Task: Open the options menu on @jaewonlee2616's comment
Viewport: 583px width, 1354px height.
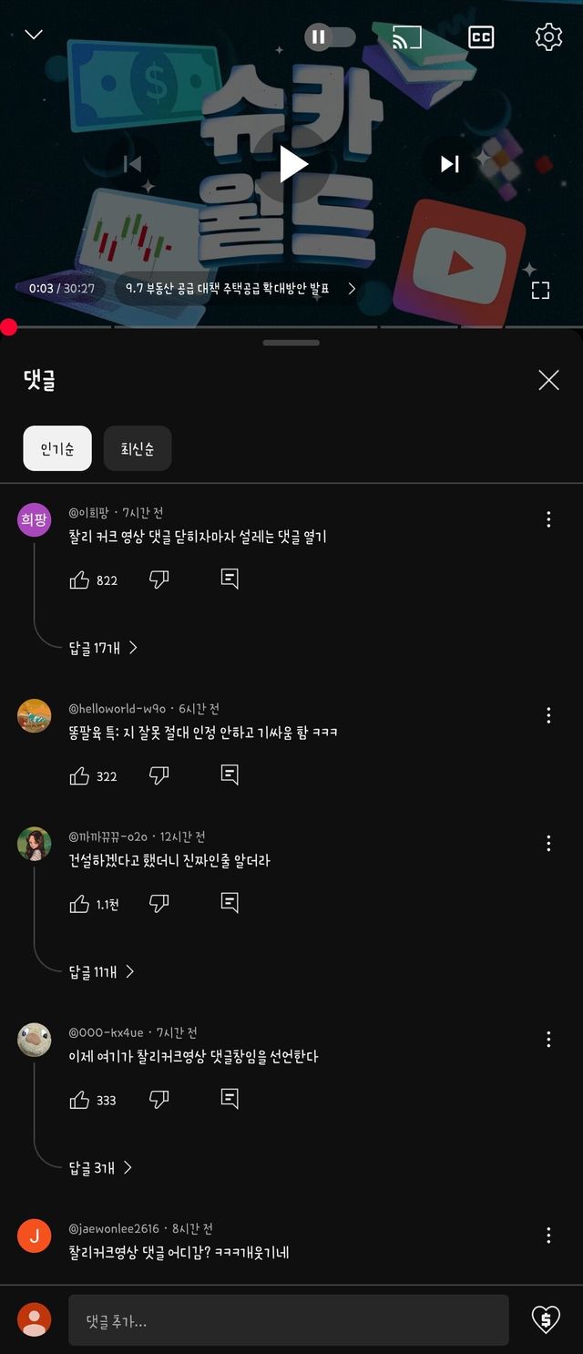Action: click(548, 1236)
